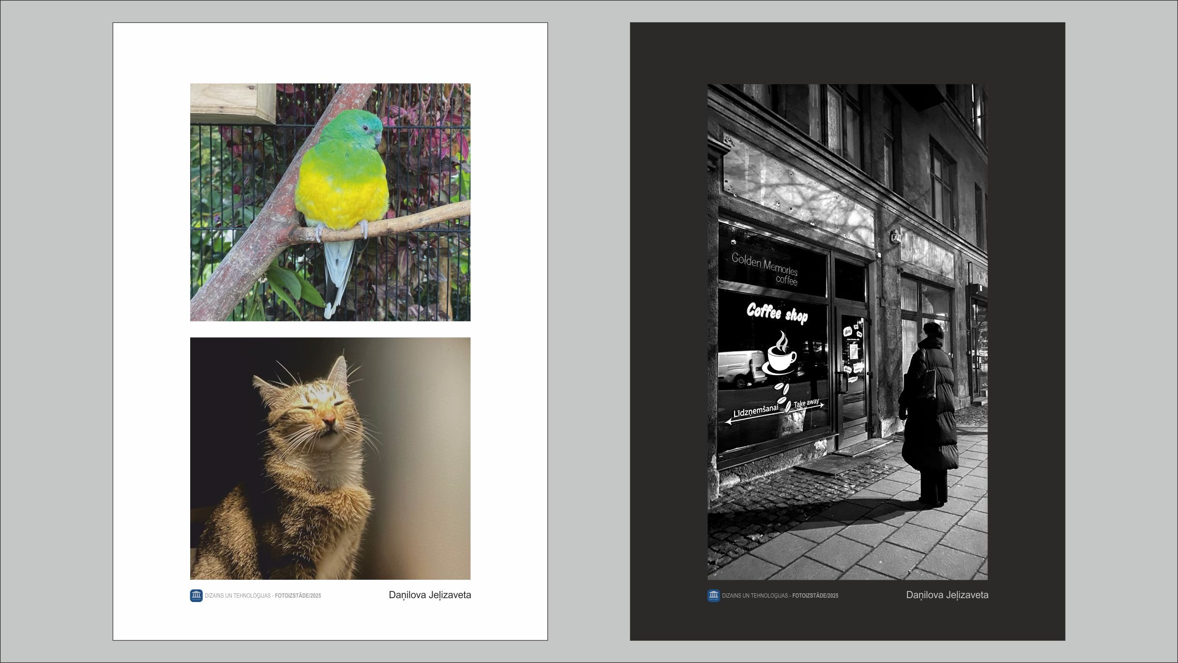Image resolution: width=1178 pixels, height=663 pixels.
Task: Click the wooden nest box in parrot photo
Action: click(233, 103)
